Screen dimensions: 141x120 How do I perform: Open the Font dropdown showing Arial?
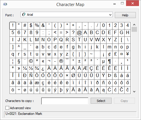[x=66, y=15]
